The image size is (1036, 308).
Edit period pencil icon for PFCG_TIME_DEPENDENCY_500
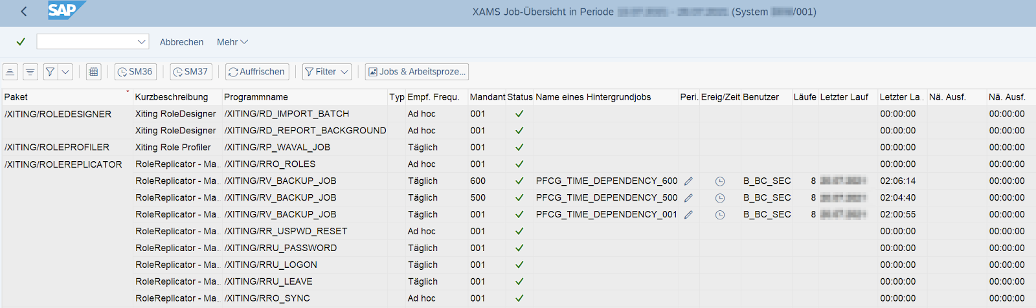pos(688,198)
